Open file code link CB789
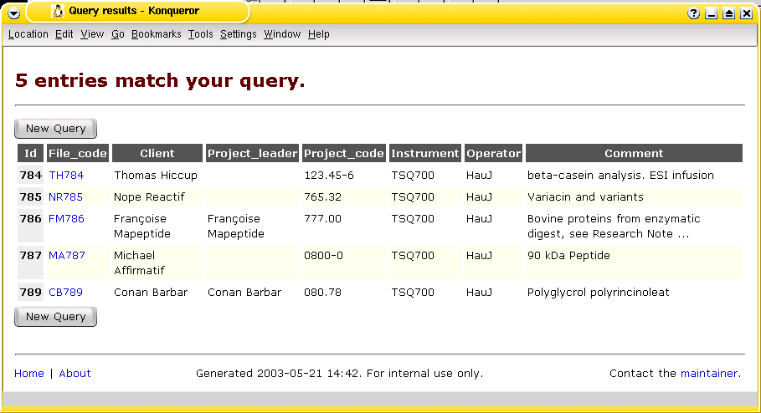 tap(65, 293)
